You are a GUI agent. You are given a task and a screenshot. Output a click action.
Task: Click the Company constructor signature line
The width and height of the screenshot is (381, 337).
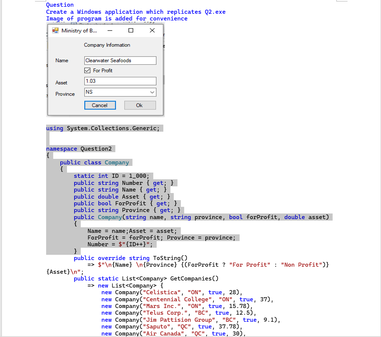(x=201, y=217)
